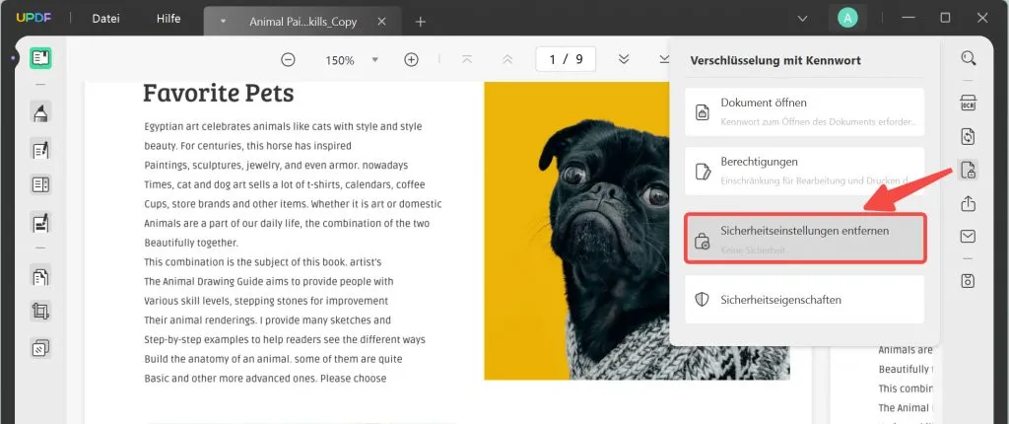The height and width of the screenshot is (424, 1009).
Task: Open the Fill and Sign tool
Action: click(x=40, y=223)
